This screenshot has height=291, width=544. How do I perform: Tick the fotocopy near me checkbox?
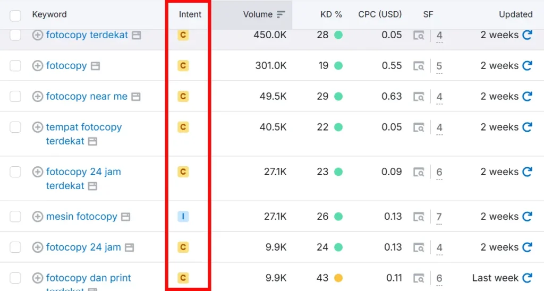click(15, 96)
